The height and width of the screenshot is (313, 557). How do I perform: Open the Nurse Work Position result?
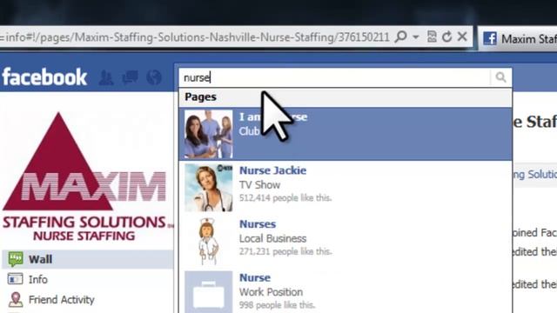click(x=346, y=292)
